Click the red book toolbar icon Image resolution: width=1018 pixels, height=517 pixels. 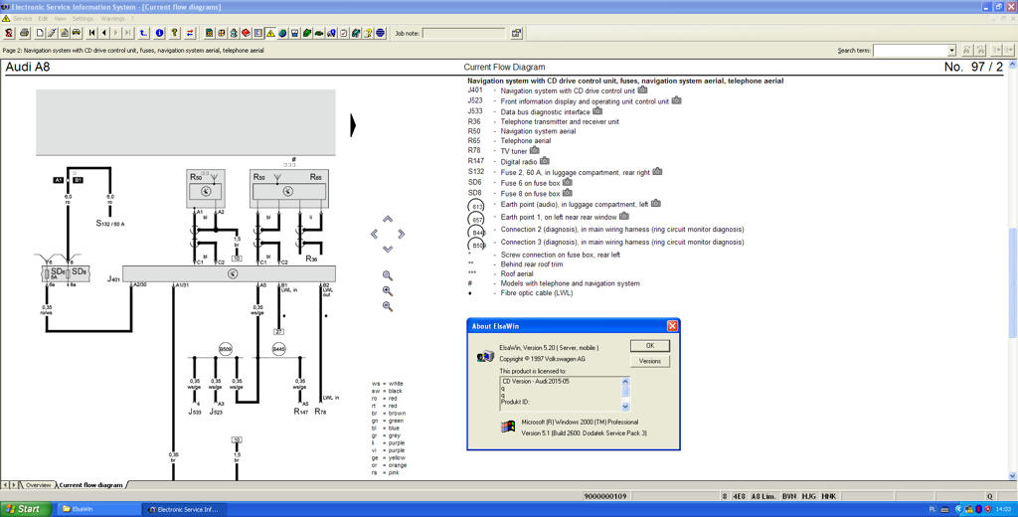pyautogui.click(x=247, y=33)
